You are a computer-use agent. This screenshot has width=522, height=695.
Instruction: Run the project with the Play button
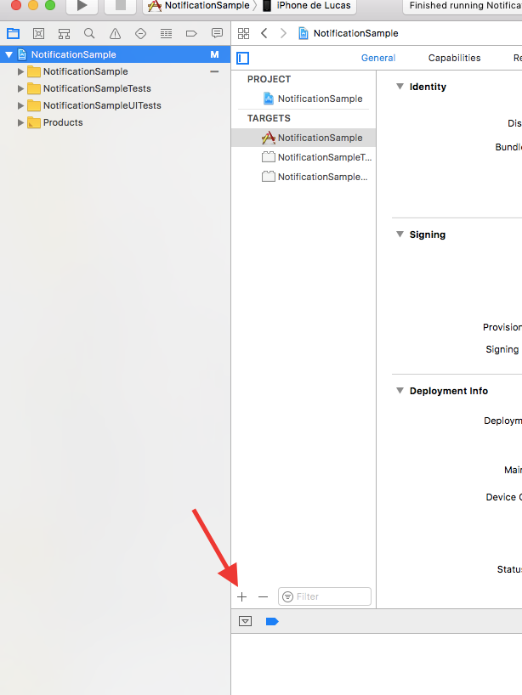pyautogui.click(x=82, y=6)
